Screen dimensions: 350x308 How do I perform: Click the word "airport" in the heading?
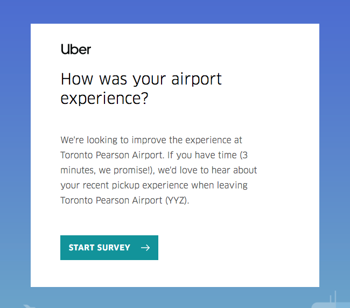tap(197, 80)
